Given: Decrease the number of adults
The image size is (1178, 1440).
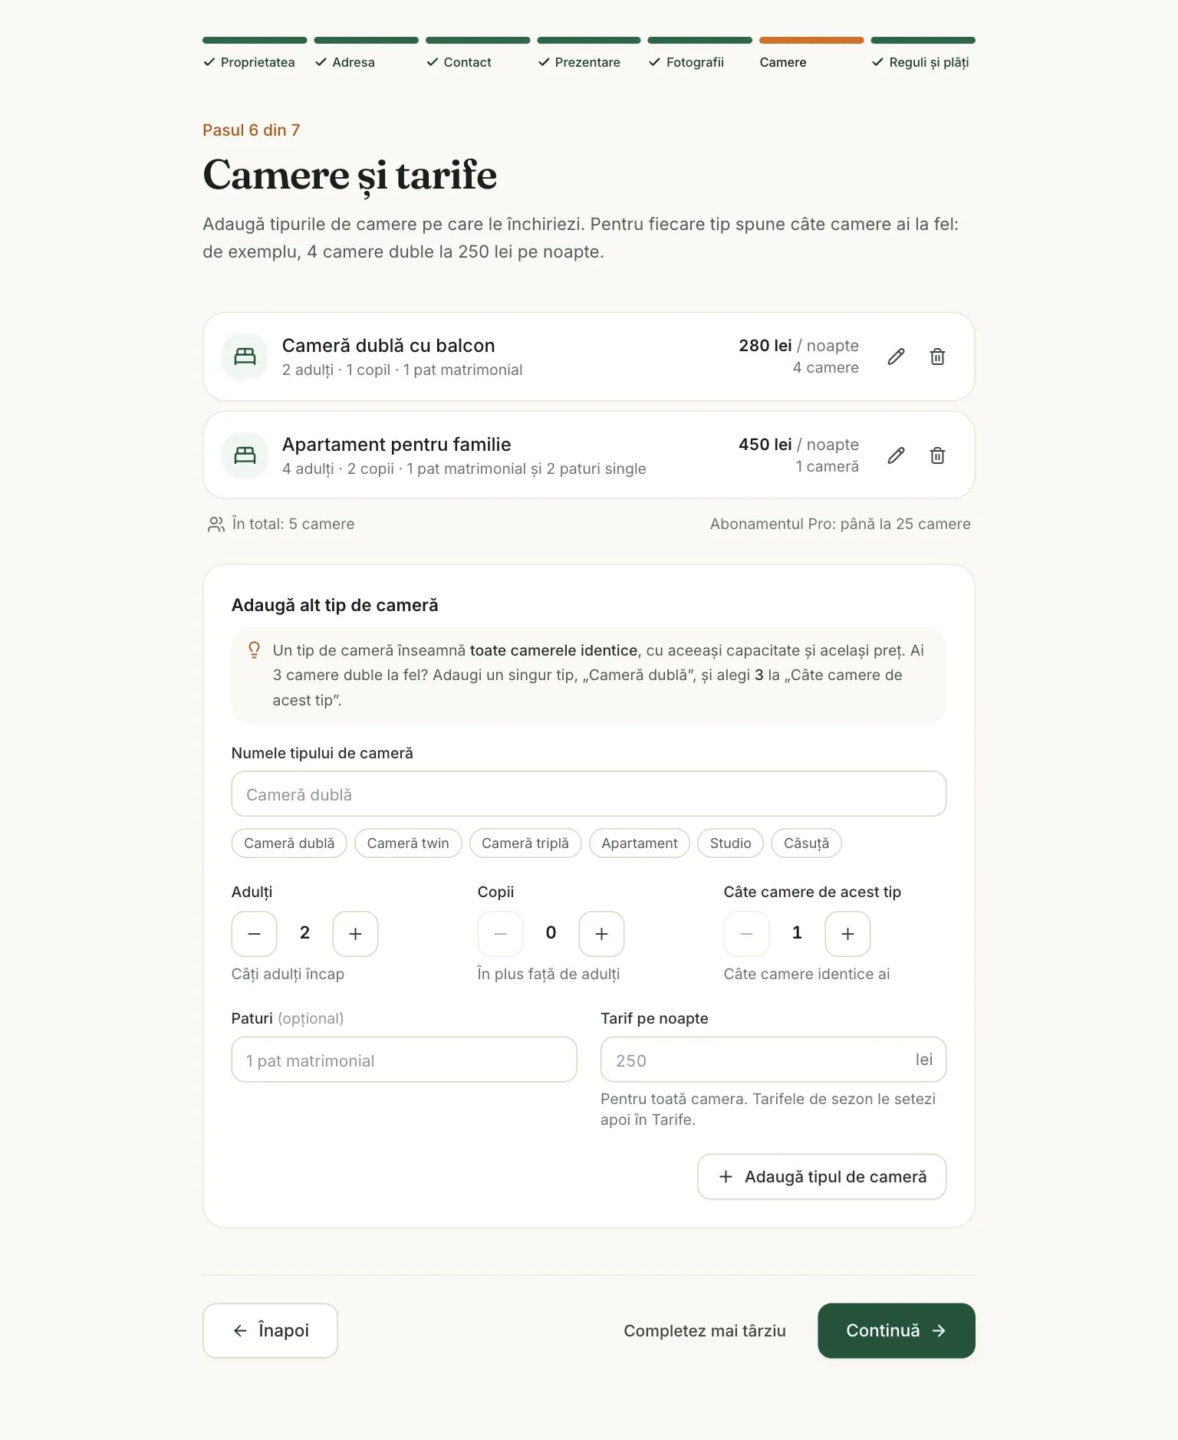Looking at the screenshot, I should pos(254,933).
